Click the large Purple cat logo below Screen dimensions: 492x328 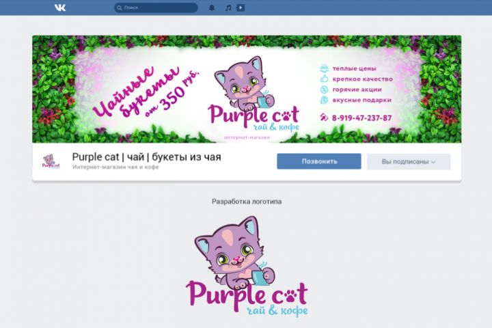tap(247, 266)
